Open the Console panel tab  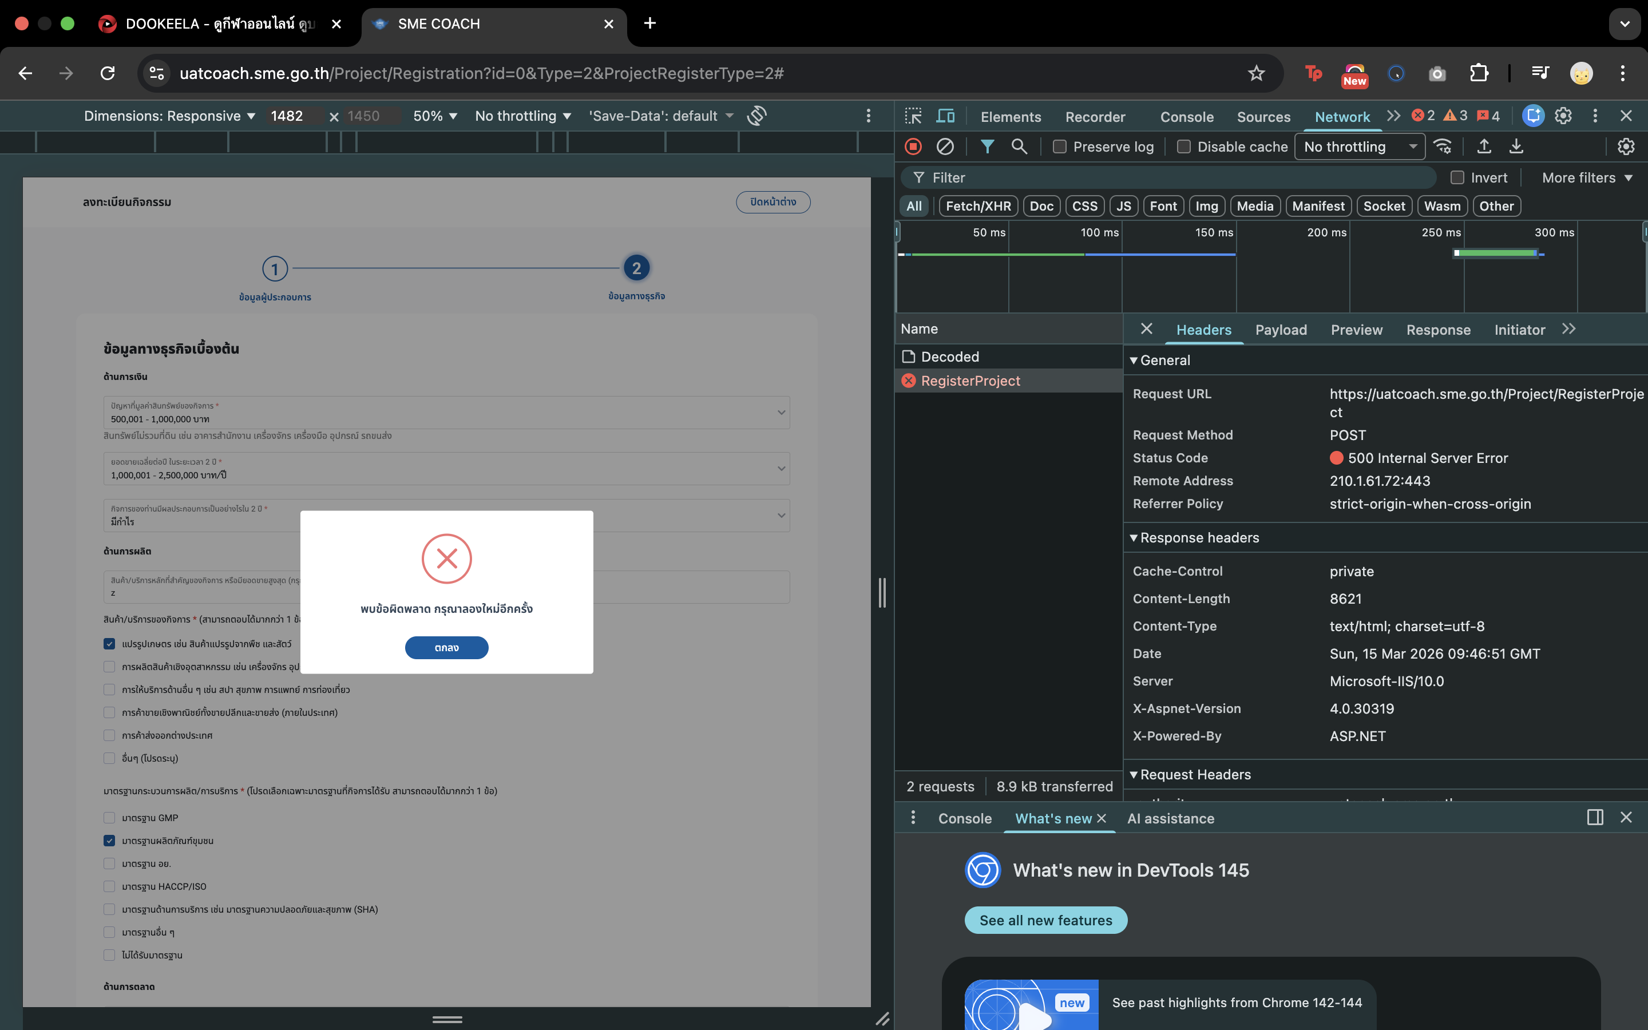point(1186,117)
